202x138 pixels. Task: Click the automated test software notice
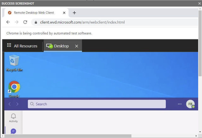pos(49,33)
